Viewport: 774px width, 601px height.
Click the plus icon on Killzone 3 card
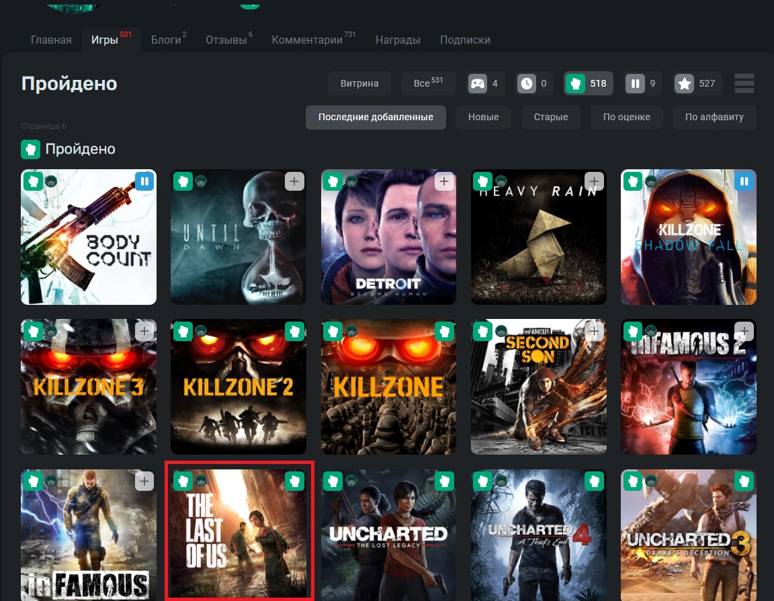coord(144,331)
